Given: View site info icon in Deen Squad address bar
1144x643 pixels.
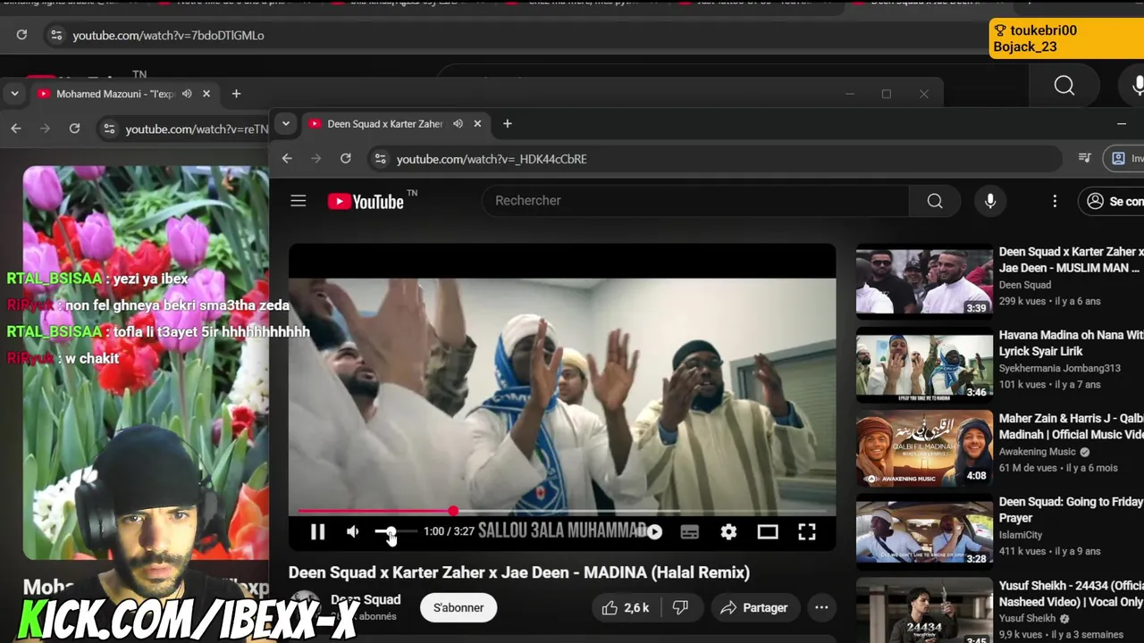Looking at the screenshot, I should 380,159.
